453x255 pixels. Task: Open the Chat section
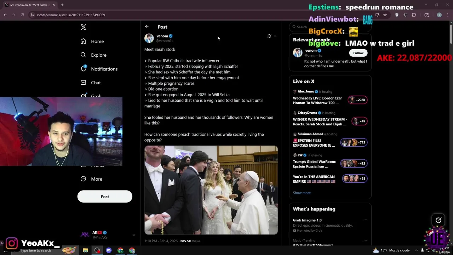91,83
